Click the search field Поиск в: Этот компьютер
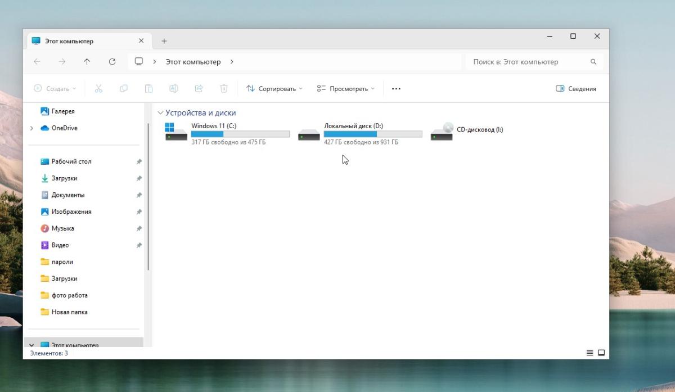The width and height of the screenshot is (675, 392). coord(534,62)
